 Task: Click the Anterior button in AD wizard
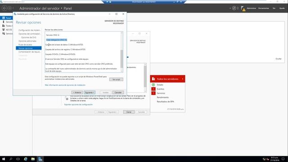77,92
